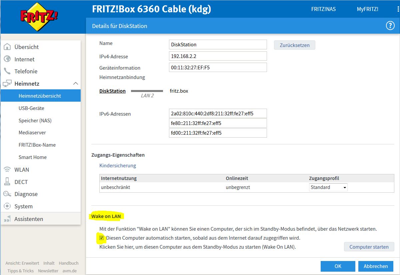The height and width of the screenshot is (275, 400).
Task: Click the Heimnetz network icon
Action: [x=7, y=84]
